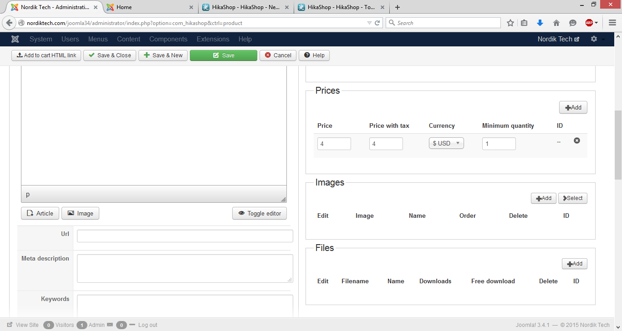Viewport: 622px width, 331px height.
Task: Reload the page with refresh icon
Action: (377, 23)
